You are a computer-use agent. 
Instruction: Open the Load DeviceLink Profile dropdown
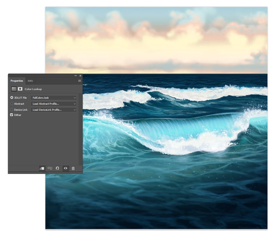click(54, 110)
